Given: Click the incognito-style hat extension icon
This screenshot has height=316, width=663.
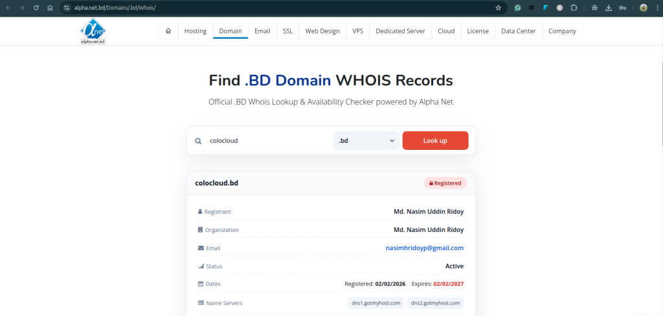Looking at the screenshot, I should pos(594,8).
